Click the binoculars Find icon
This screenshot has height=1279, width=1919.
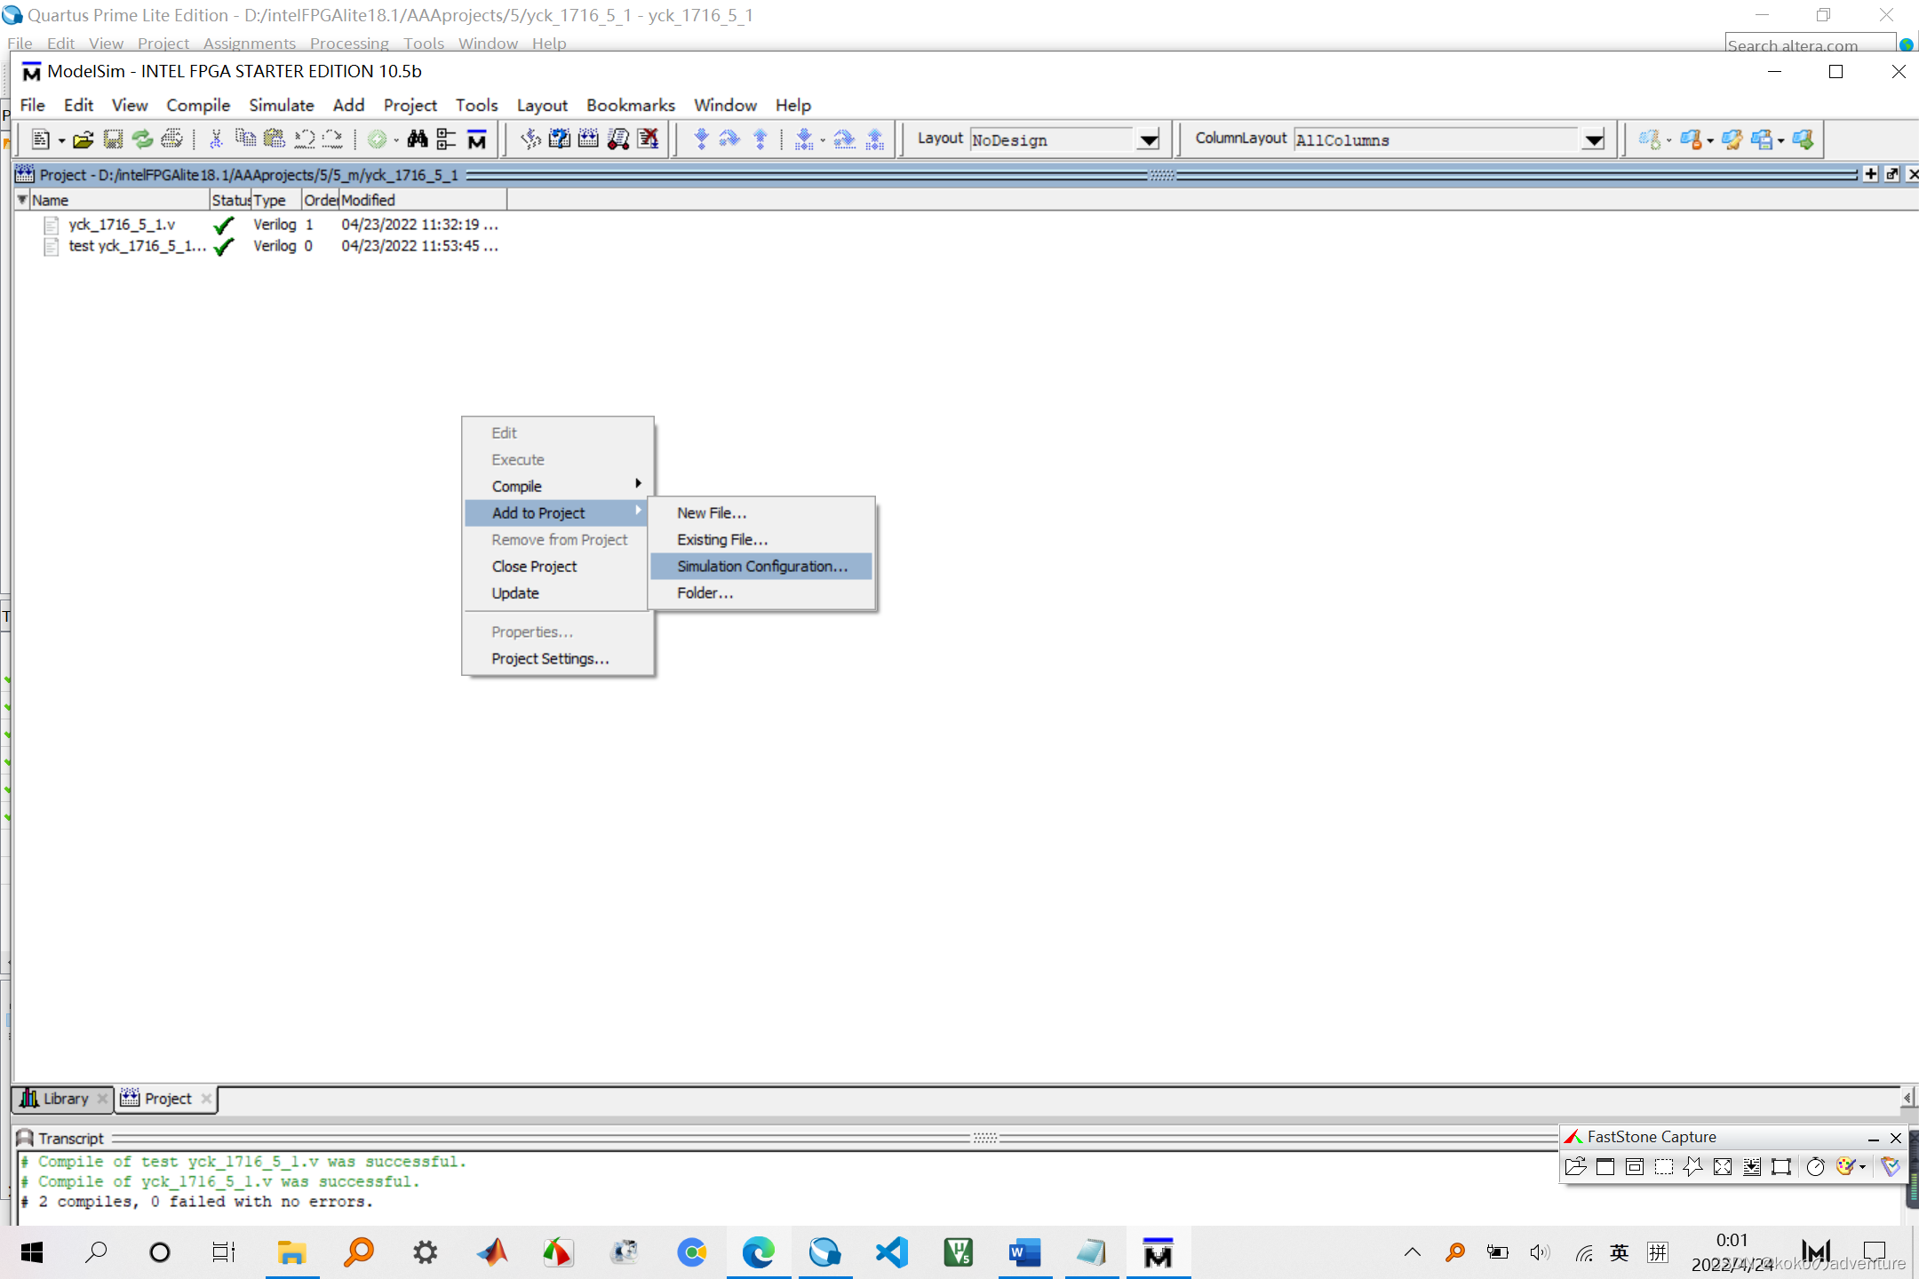click(x=418, y=139)
